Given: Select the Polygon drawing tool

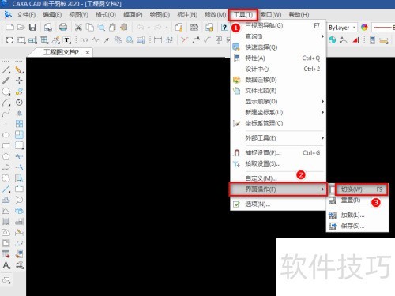Looking at the screenshot, I should click(6, 156).
